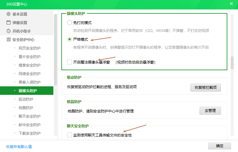Click the sidebar vertical scrollbar thumb
238x152 pixels.
(x=56, y=50)
